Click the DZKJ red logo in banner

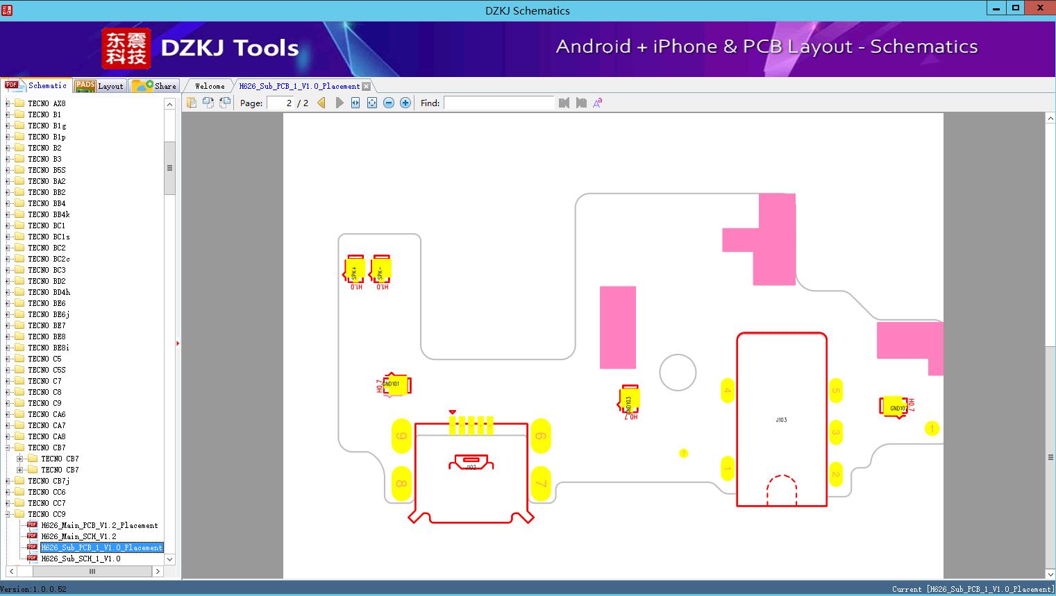tap(126, 49)
